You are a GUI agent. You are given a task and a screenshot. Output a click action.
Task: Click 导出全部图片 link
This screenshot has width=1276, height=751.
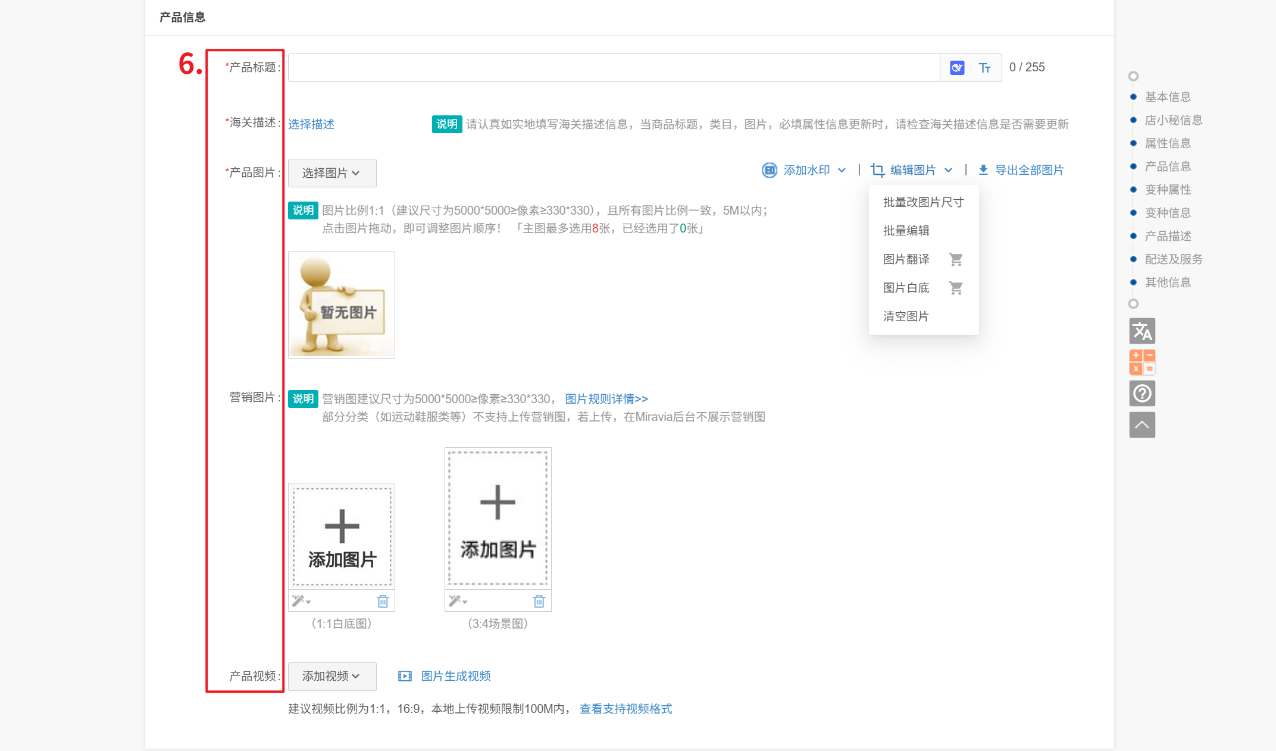(1028, 171)
